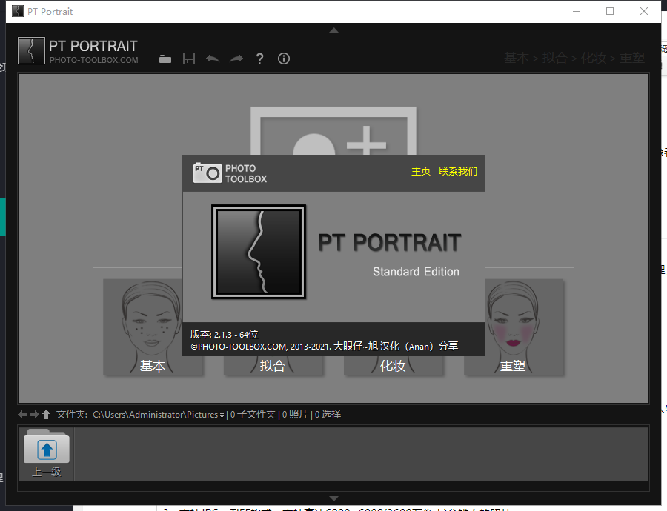Go forward with the right arrow in folder bar
Viewport: 667px width, 511px height.
pos(34,415)
